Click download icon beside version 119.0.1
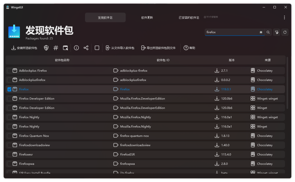 click(x=217, y=89)
